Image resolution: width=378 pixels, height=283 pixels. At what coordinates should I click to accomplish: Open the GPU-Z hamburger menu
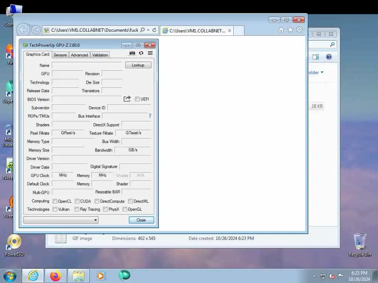pyautogui.click(x=150, y=53)
